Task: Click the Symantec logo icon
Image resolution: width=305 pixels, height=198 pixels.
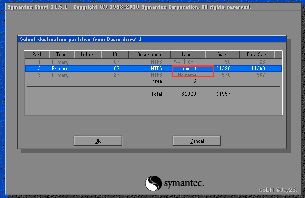Action: (153, 183)
